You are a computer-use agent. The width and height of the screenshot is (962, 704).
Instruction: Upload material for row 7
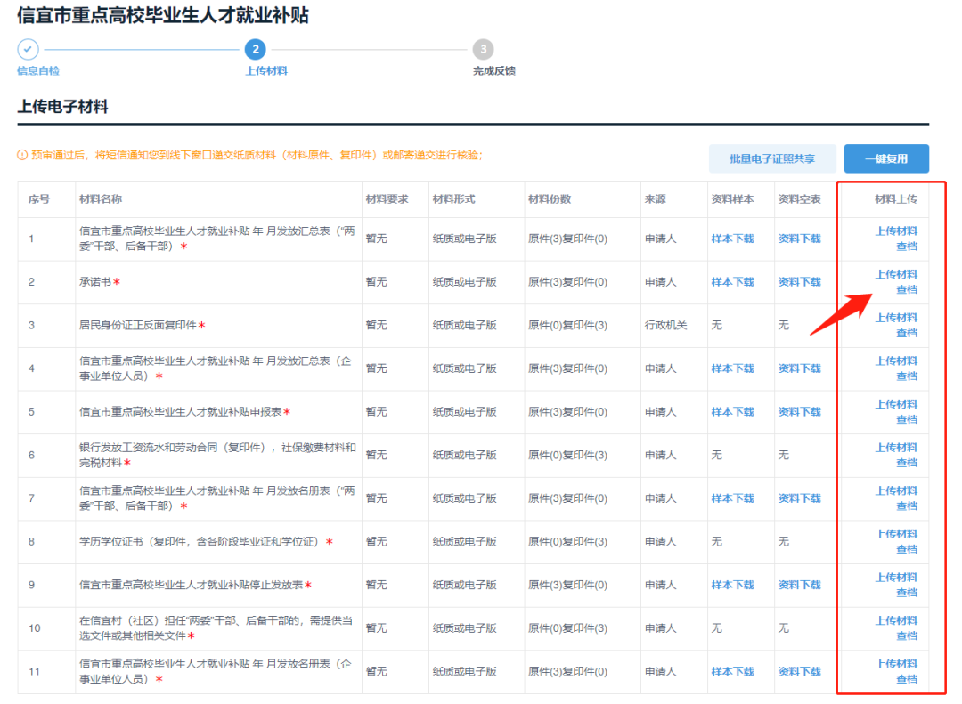tap(896, 491)
